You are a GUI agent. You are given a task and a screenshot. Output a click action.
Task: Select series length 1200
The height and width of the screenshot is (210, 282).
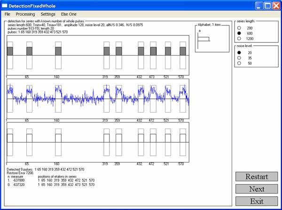tap(239, 38)
